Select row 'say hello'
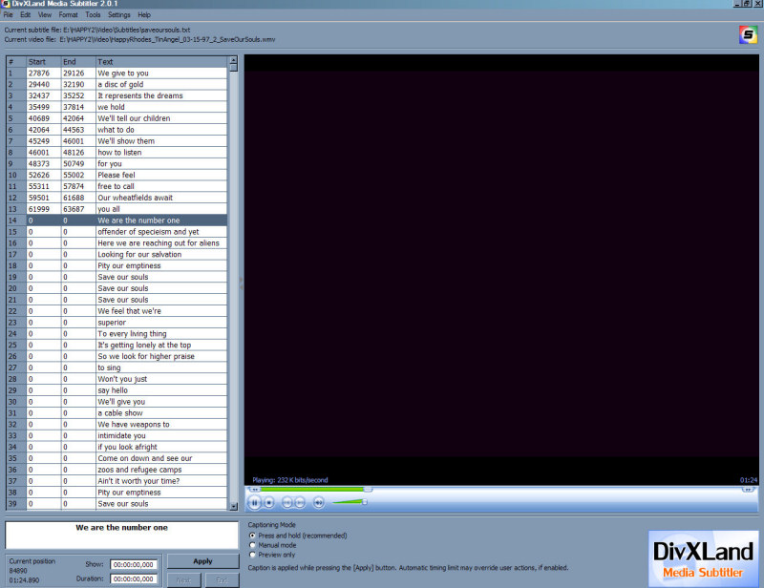 coord(117,390)
